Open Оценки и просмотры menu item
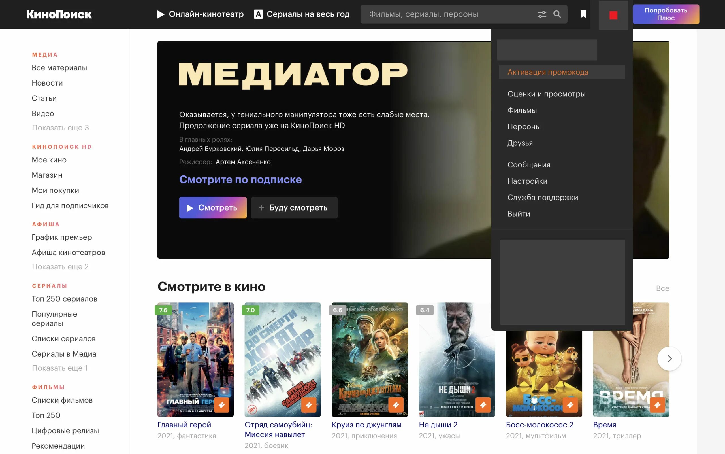This screenshot has height=454, width=725. pos(546,94)
